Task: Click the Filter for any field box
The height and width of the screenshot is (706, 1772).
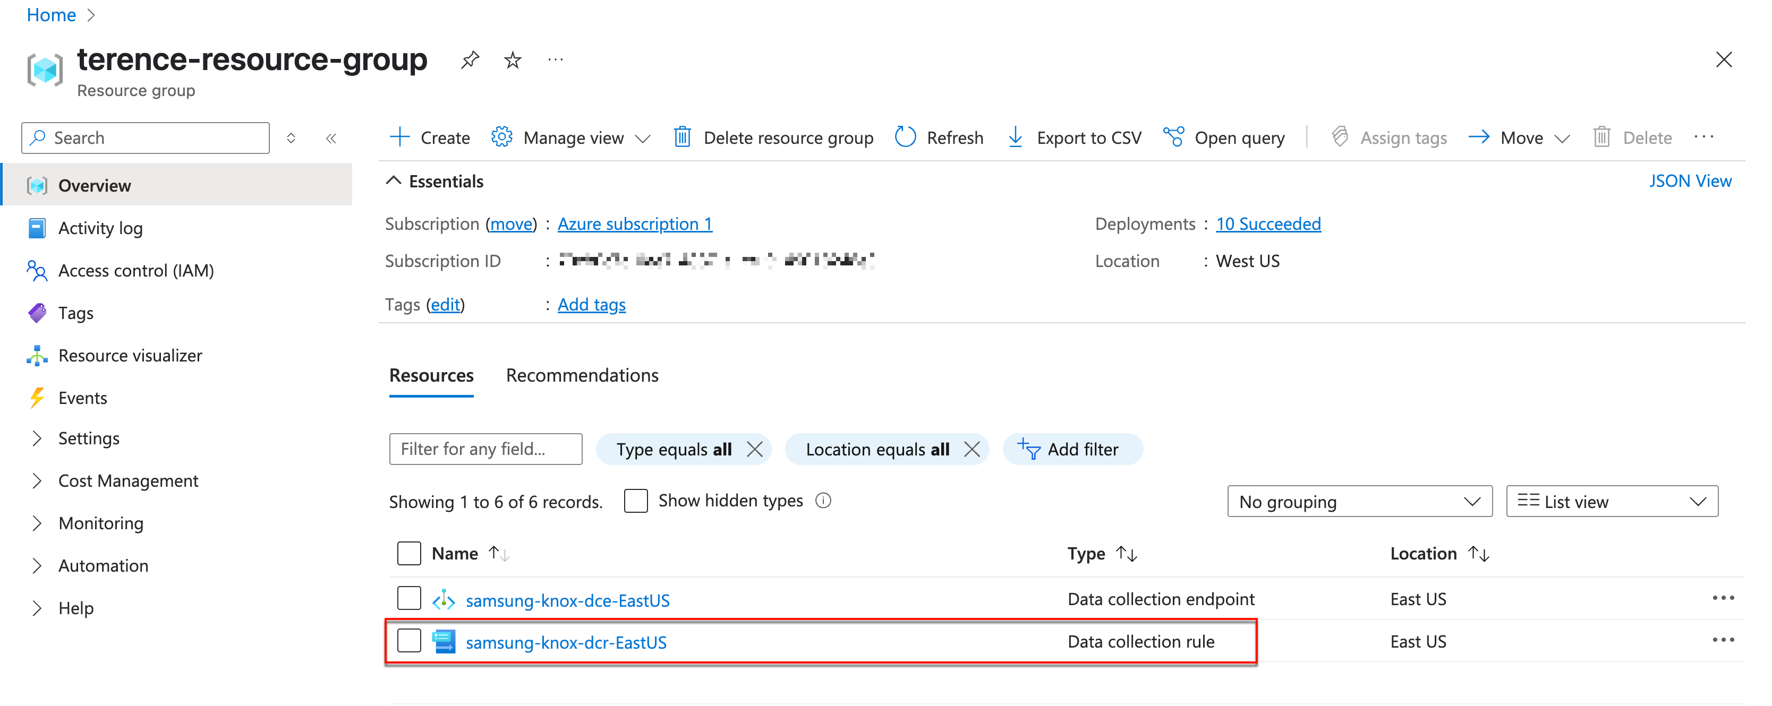Action: (x=485, y=449)
